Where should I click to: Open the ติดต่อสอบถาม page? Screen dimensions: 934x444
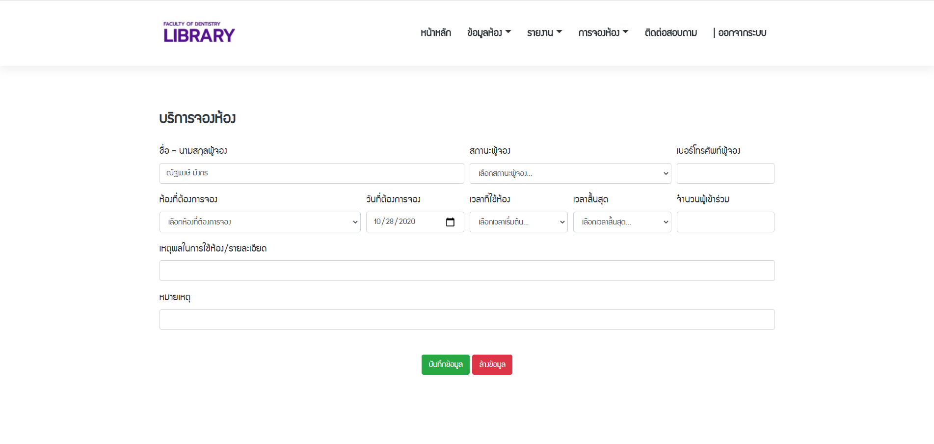coord(671,32)
